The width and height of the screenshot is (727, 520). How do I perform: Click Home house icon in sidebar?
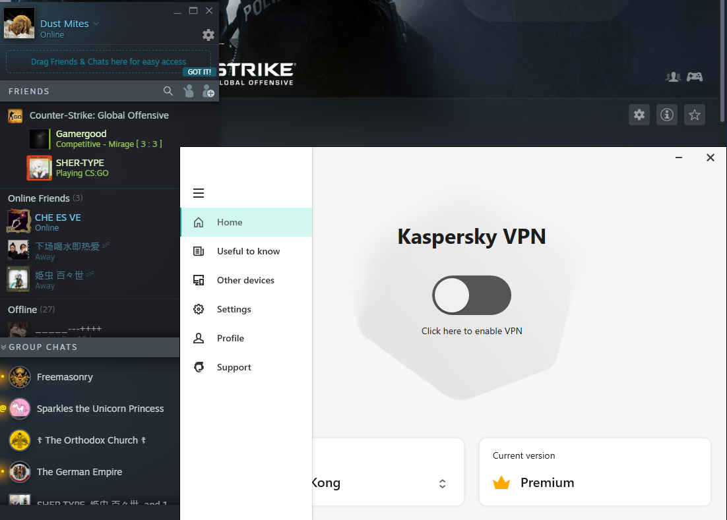199,222
